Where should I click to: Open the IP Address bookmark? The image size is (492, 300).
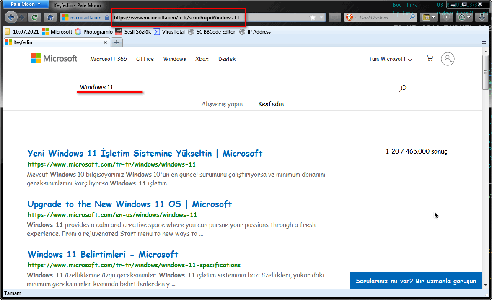point(255,32)
